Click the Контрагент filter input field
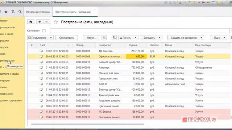This screenshot has width=232, height=130. (140, 31)
